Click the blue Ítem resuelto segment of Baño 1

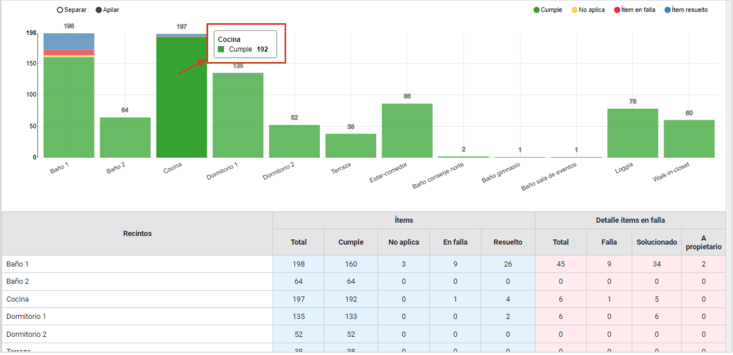(69, 41)
